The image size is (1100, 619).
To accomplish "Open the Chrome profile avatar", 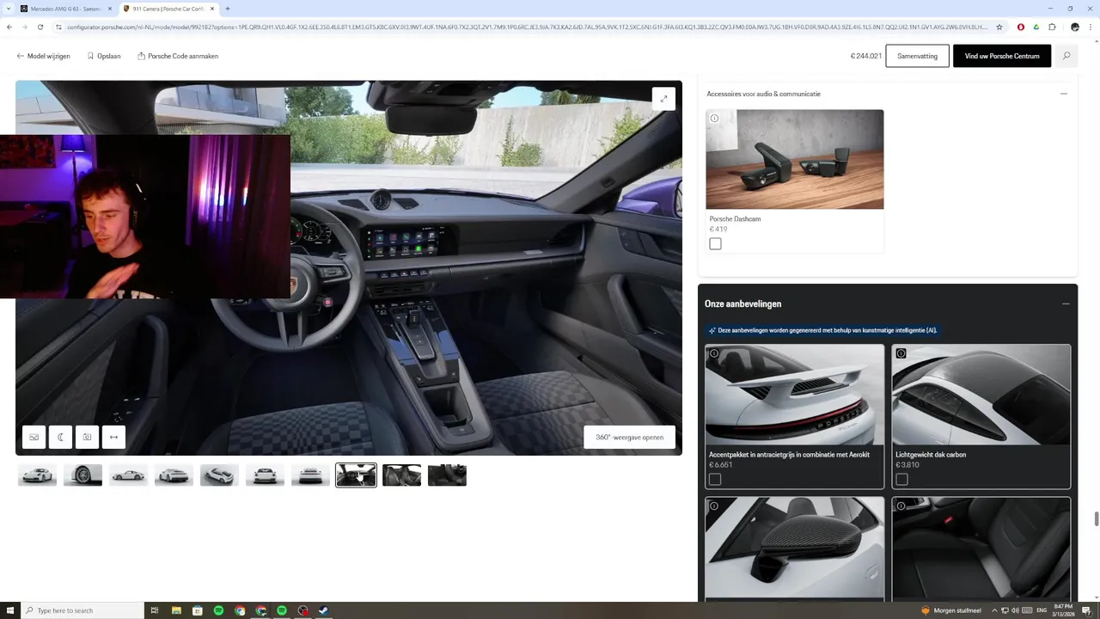I will (1074, 27).
